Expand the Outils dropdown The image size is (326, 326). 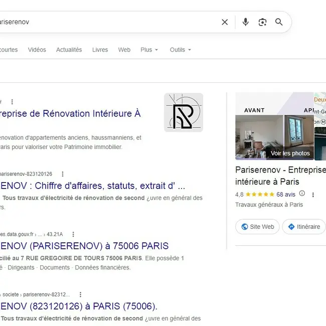coord(181,50)
